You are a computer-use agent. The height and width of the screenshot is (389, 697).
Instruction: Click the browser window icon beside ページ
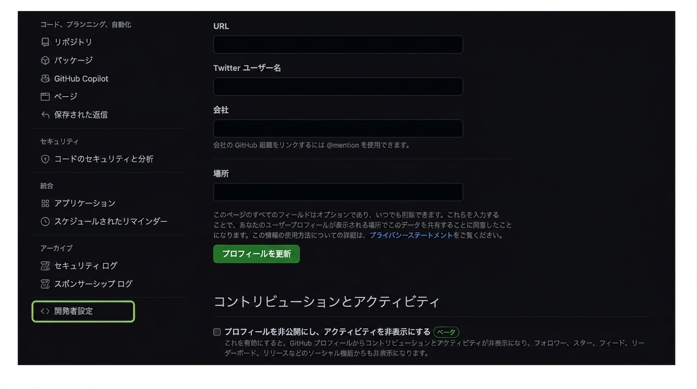[45, 96]
